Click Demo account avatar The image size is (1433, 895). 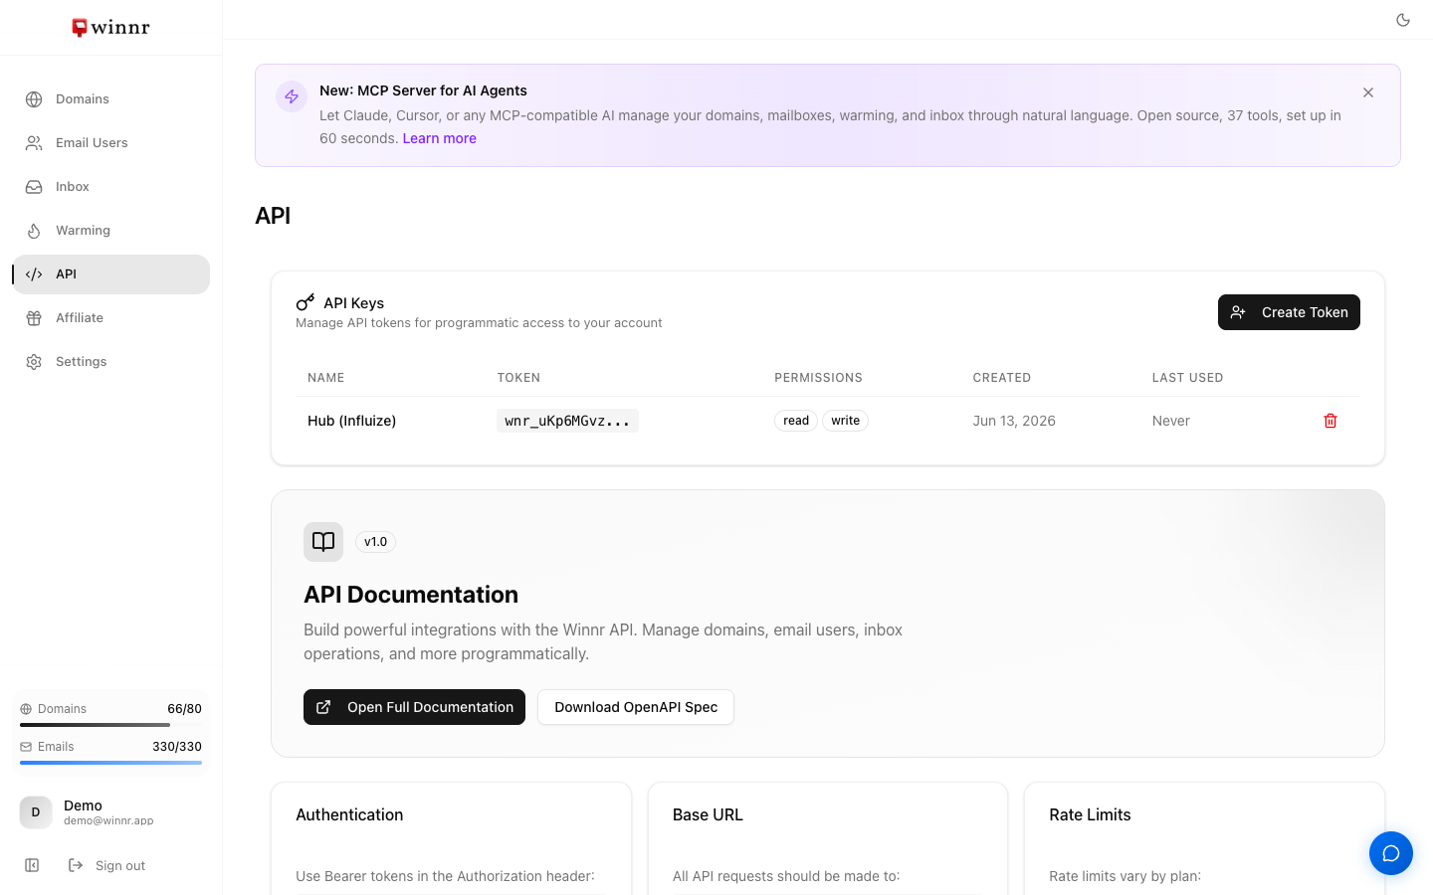click(36, 812)
